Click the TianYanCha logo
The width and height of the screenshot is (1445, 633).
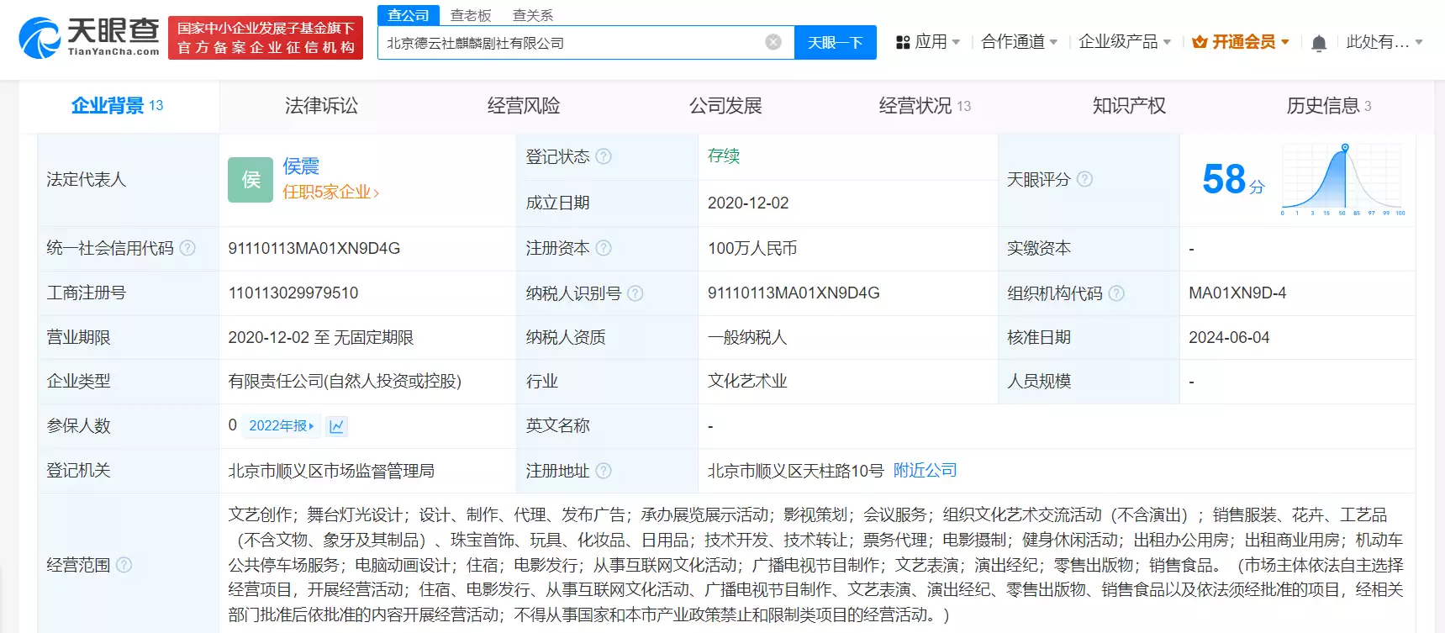pyautogui.click(x=89, y=38)
